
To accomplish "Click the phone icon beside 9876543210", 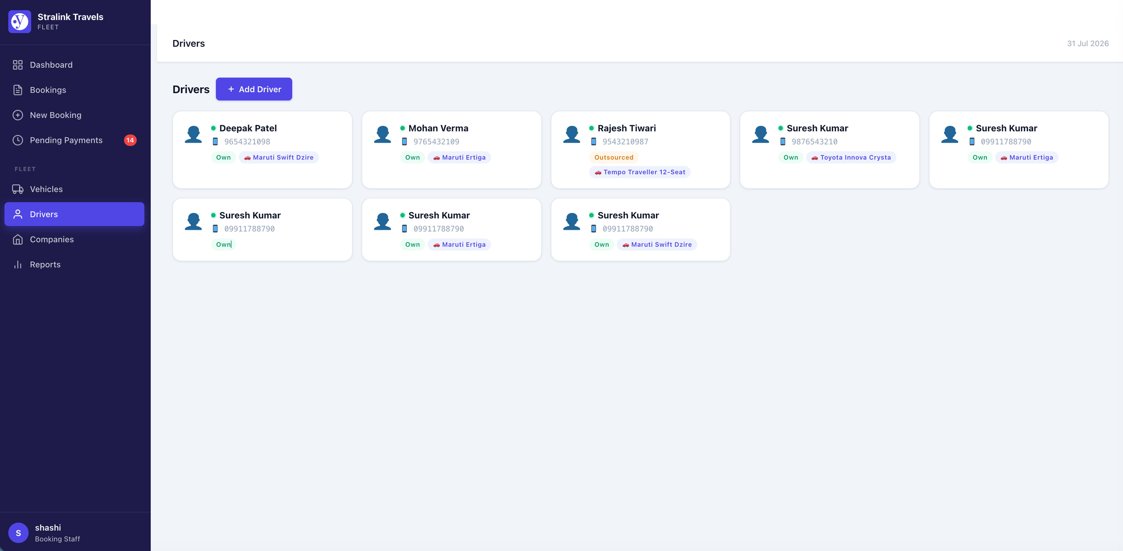I will (782, 142).
